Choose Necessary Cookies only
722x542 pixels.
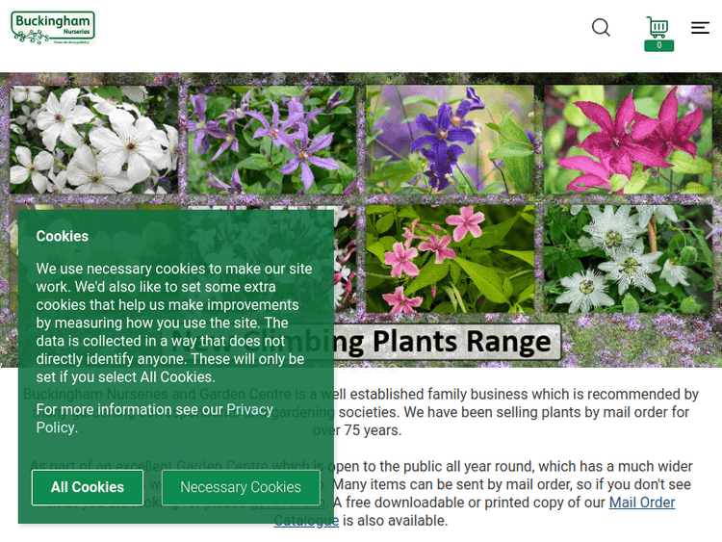click(x=241, y=487)
